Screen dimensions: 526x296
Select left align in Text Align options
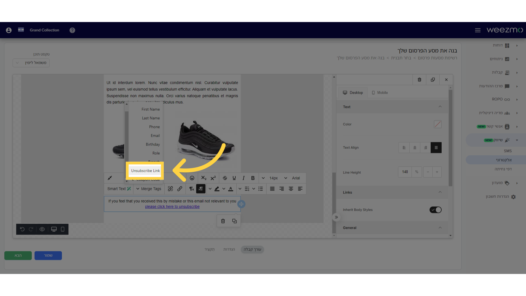[x=404, y=148]
